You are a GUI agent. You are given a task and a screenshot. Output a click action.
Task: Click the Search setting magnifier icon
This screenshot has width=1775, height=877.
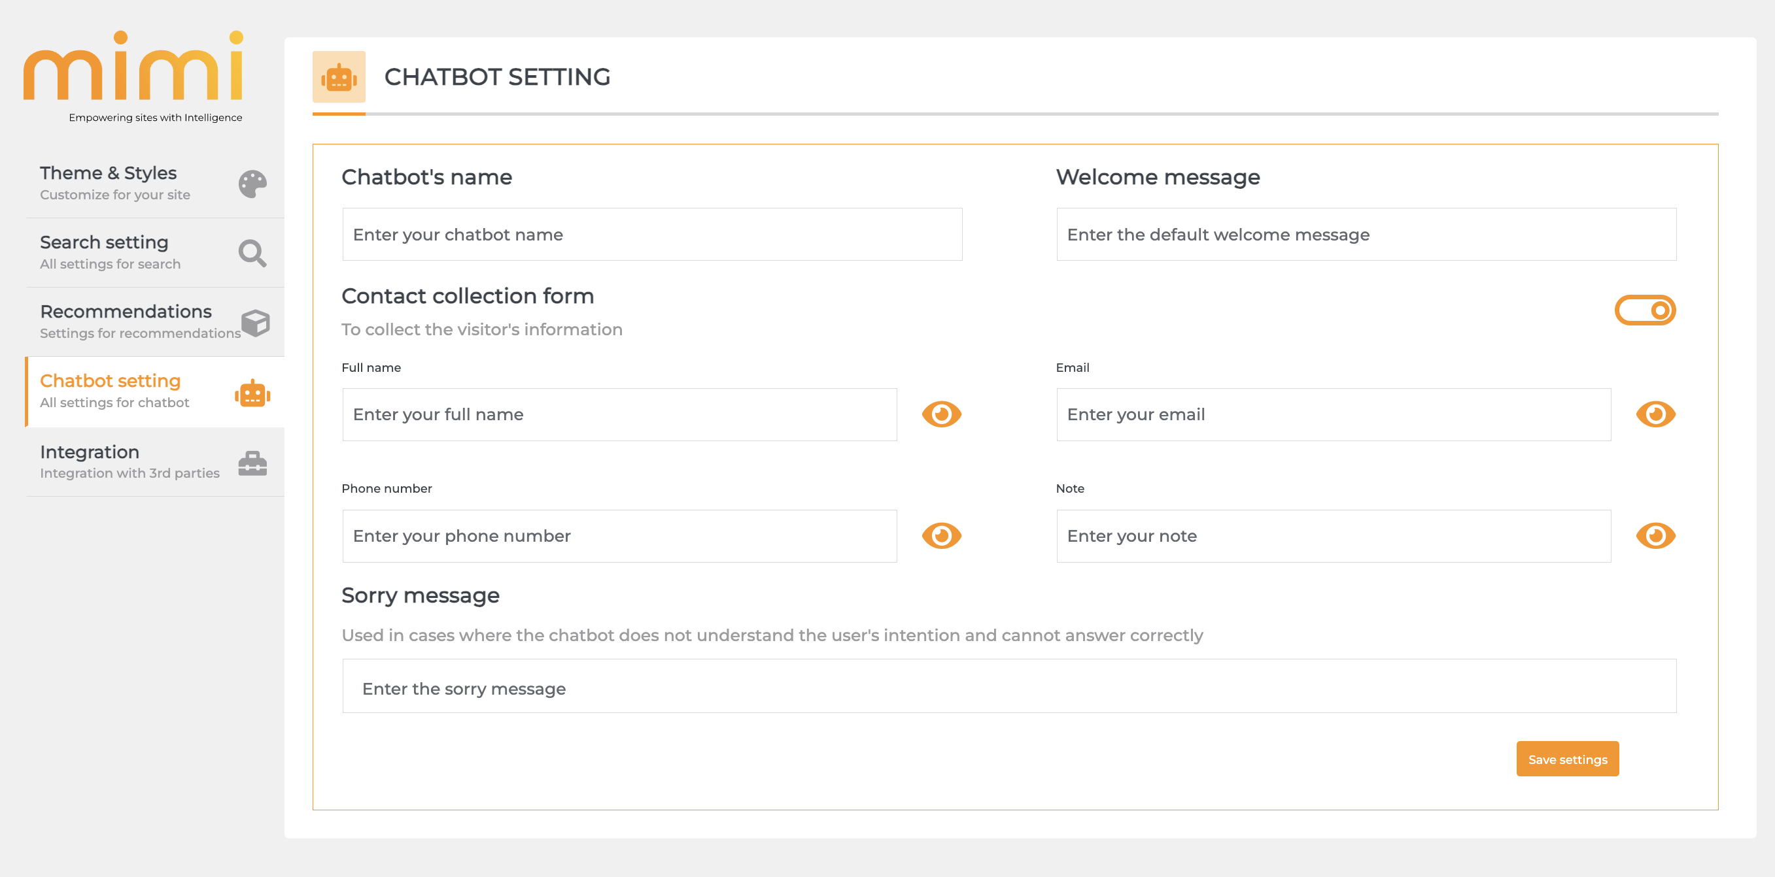point(252,254)
